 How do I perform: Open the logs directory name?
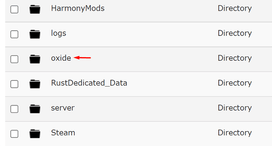59,33
